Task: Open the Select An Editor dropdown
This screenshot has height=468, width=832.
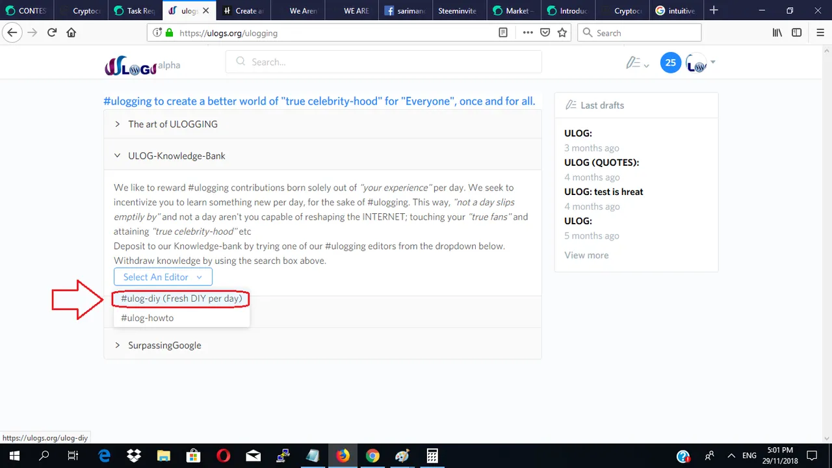Action: pyautogui.click(x=163, y=277)
